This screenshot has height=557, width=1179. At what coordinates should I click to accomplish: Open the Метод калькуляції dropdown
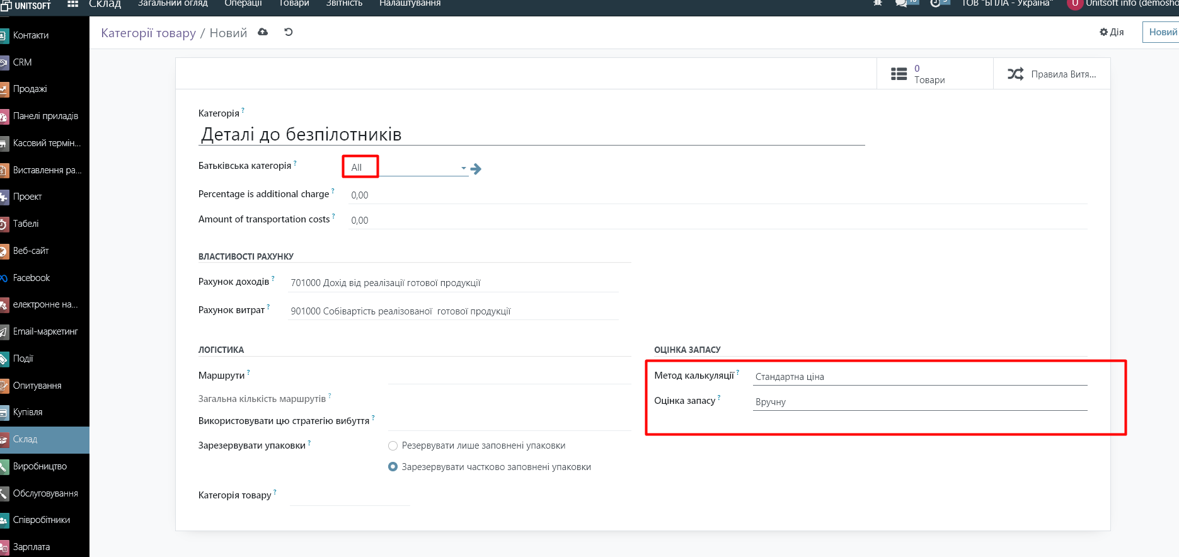point(919,377)
